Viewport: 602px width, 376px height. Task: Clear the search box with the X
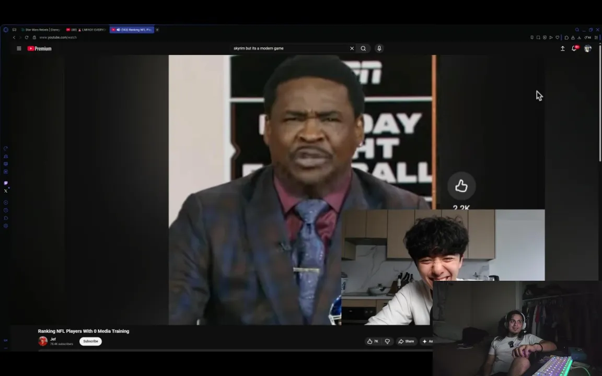click(352, 49)
